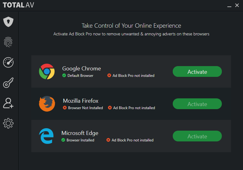This screenshot has height=170, width=243.
Task: Click the Mozilla Firefox logo
Action: [x=47, y=104]
